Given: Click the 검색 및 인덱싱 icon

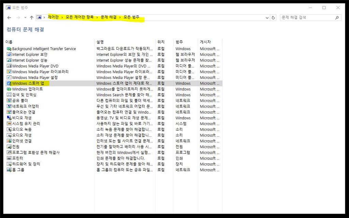Looking at the screenshot, I should pos(9,95).
